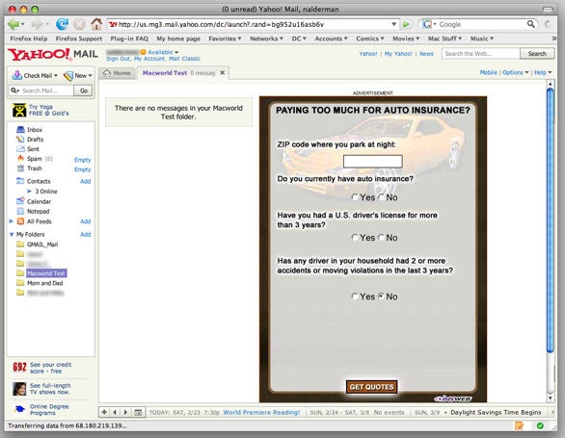Click the magnifier in Google search box

click(x=530, y=24)
